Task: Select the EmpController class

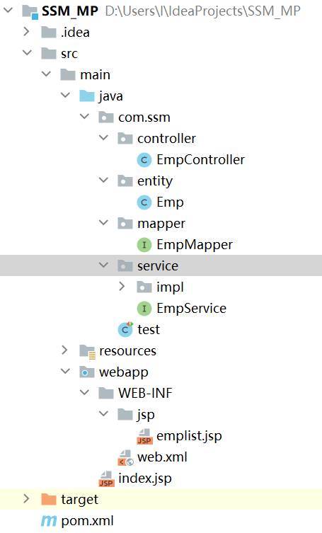Action: pyautogui.click(x=200, y=160)
